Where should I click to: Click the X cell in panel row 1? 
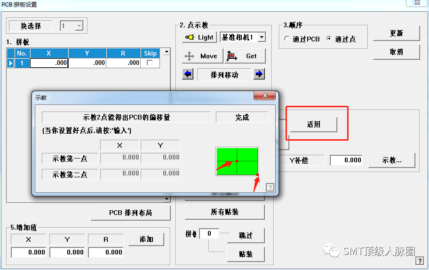click(49, 63)
